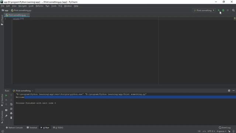Open the Run menu
Image resolution: width=236 pixels, height=133 pixels.
(x=48, y=6)
